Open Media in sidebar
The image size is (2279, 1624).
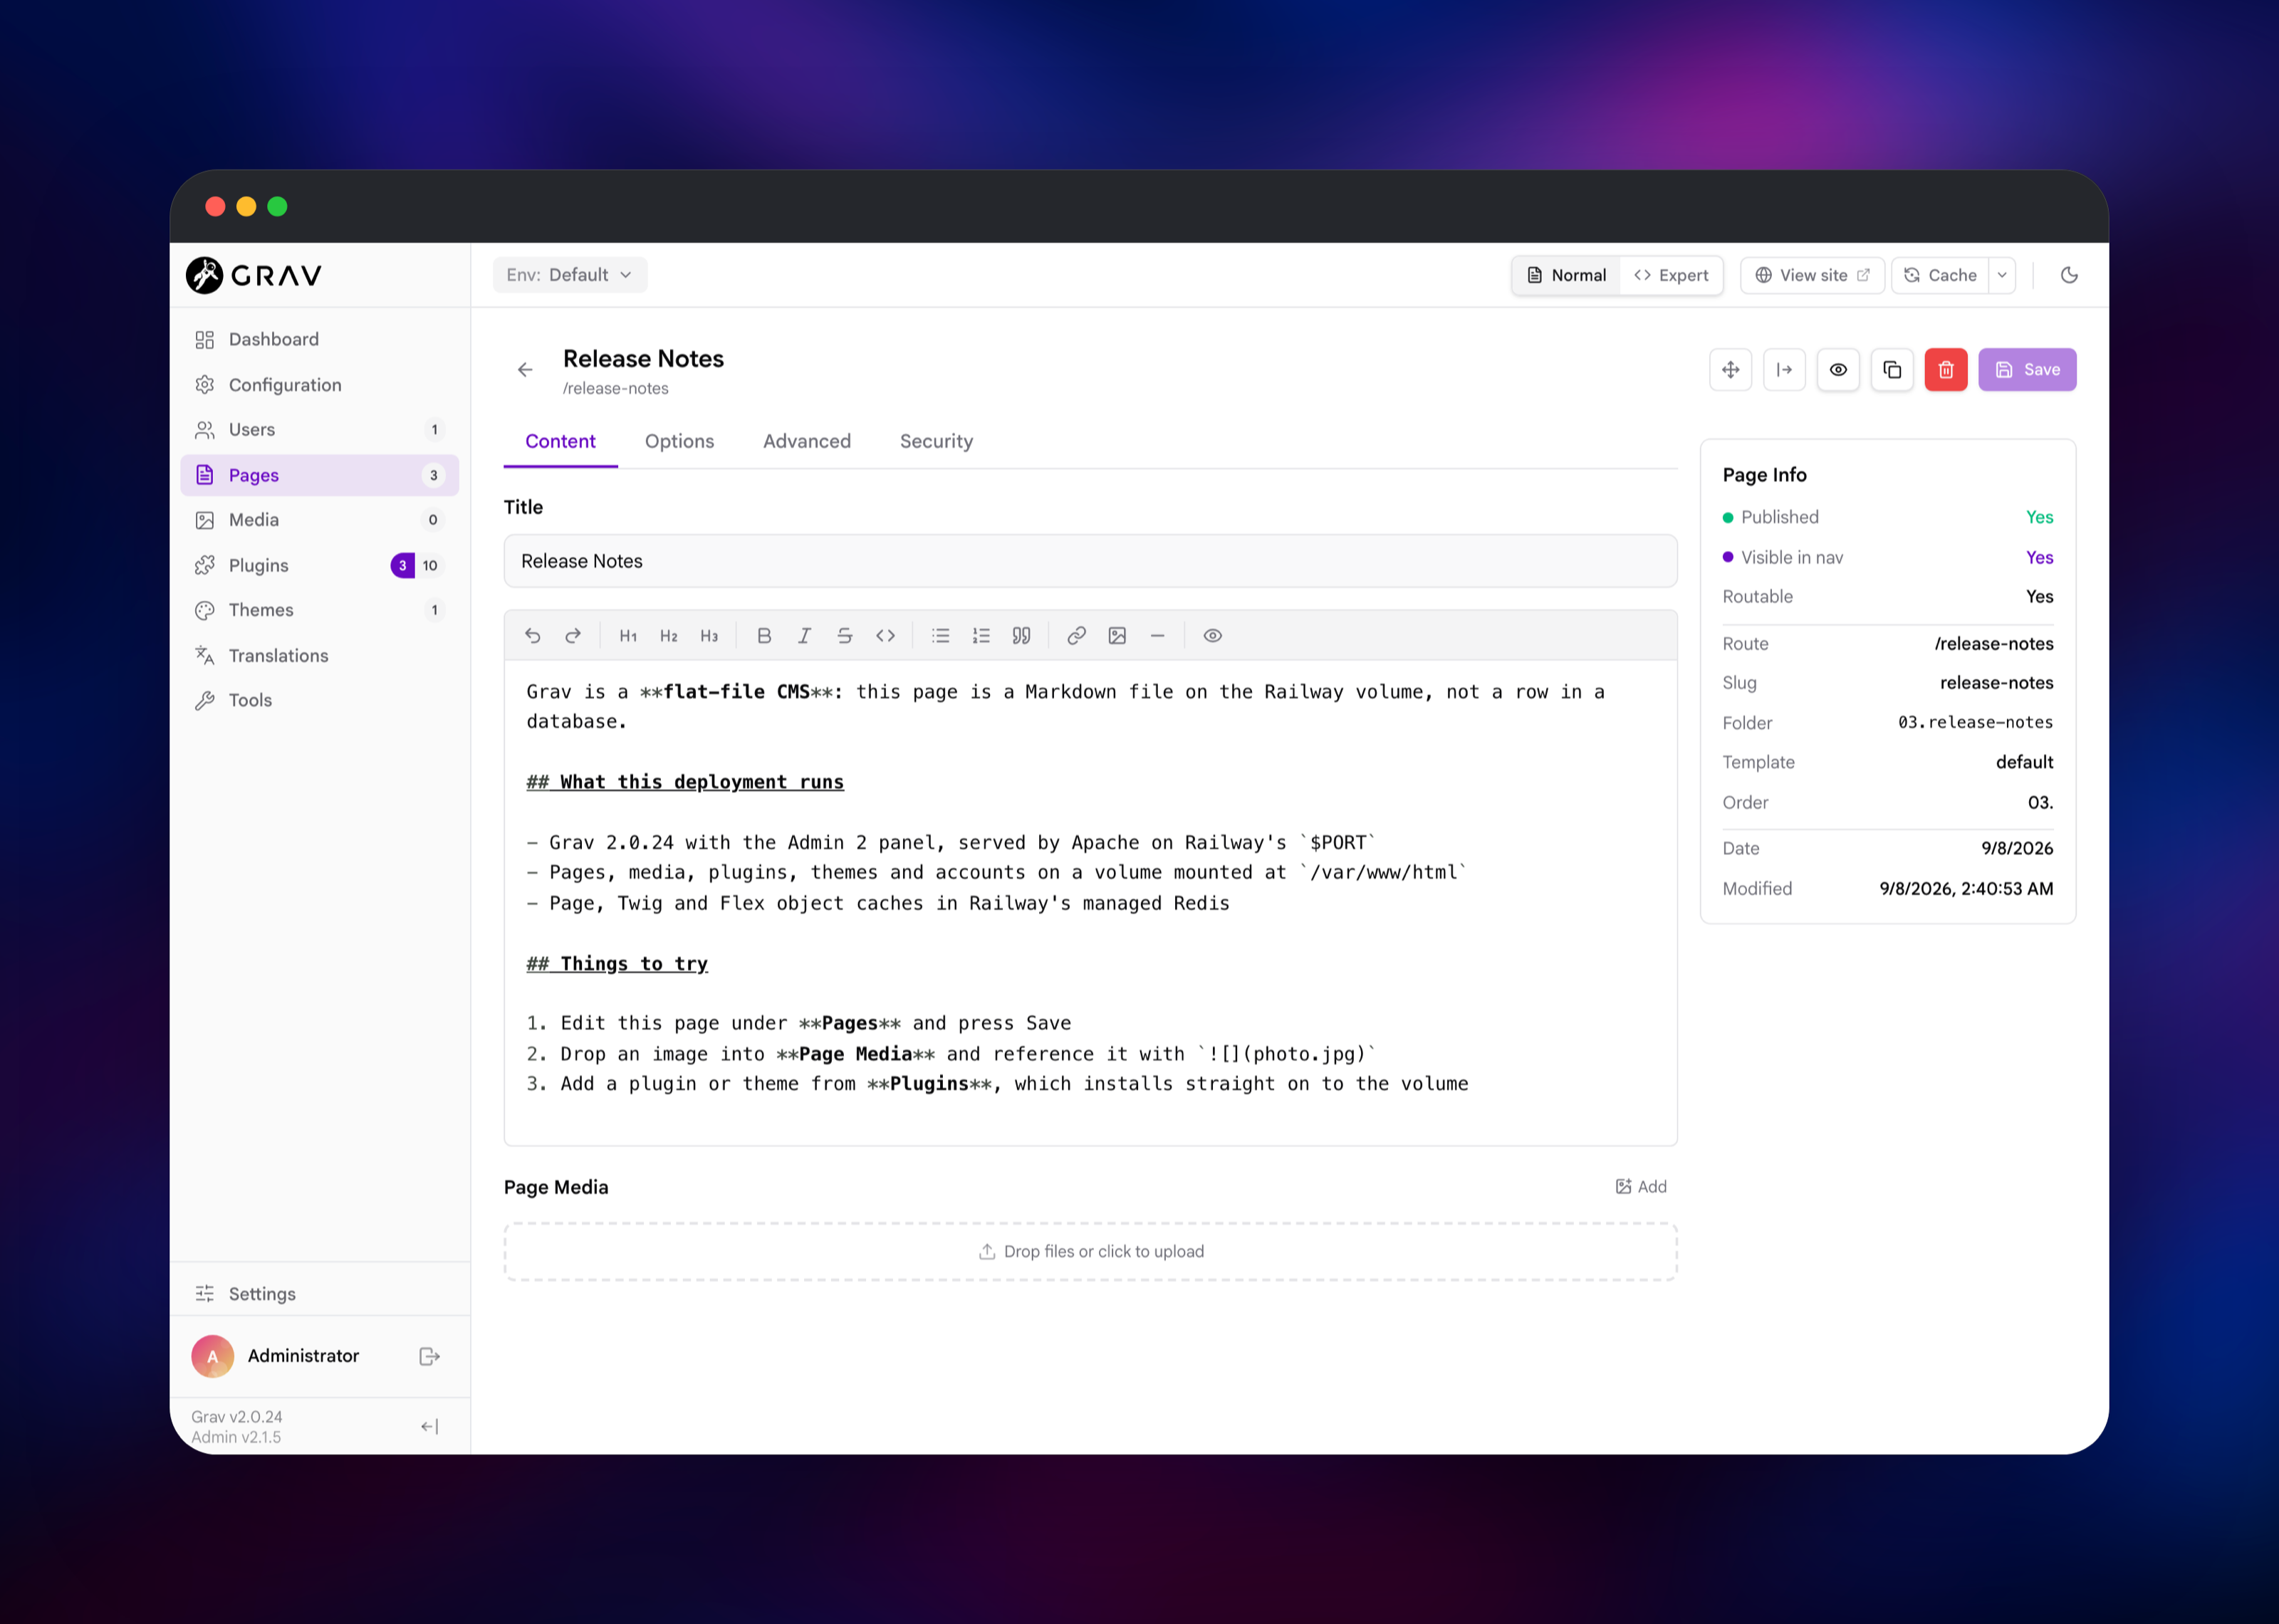click(320, 520)
